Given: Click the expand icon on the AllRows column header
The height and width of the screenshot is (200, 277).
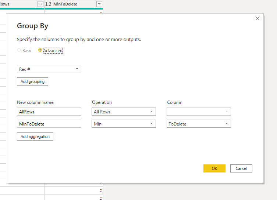Looking at the screenshot, I should point(40,4).
